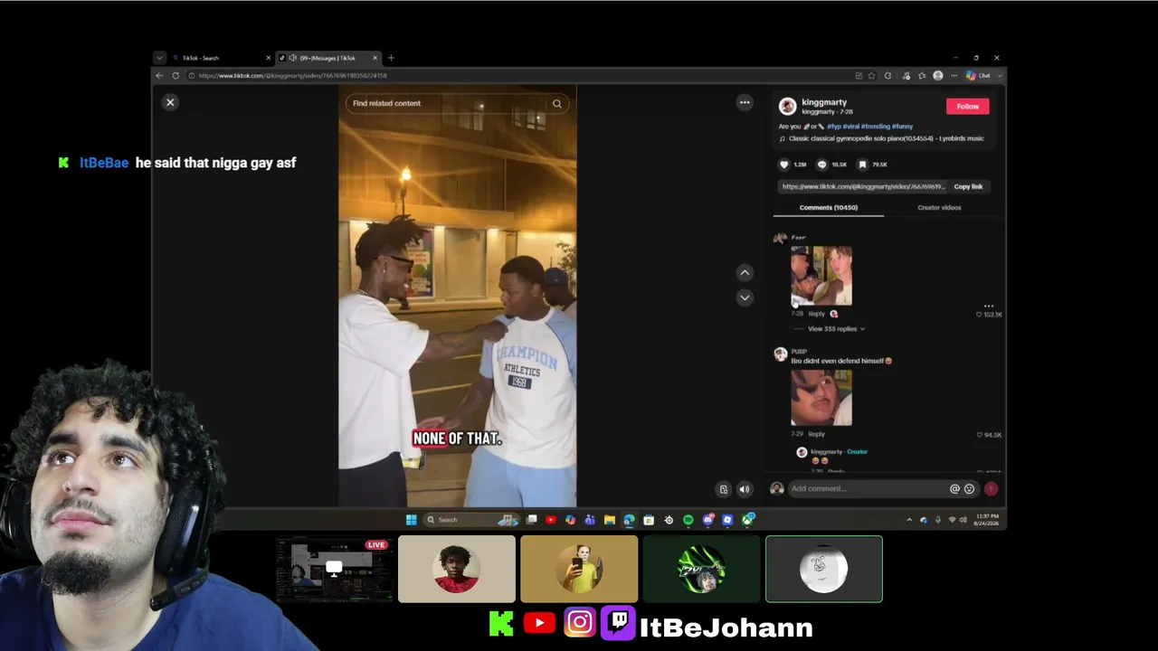Open Roblox from the taskbar
The height and width of the screenshot is (651, 1158).
pyautogui.click(x=727, y=520)
